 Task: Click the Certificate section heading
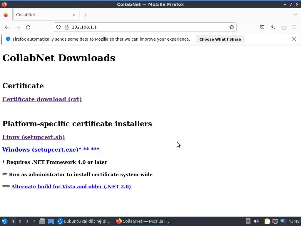[x=23, y=86]
